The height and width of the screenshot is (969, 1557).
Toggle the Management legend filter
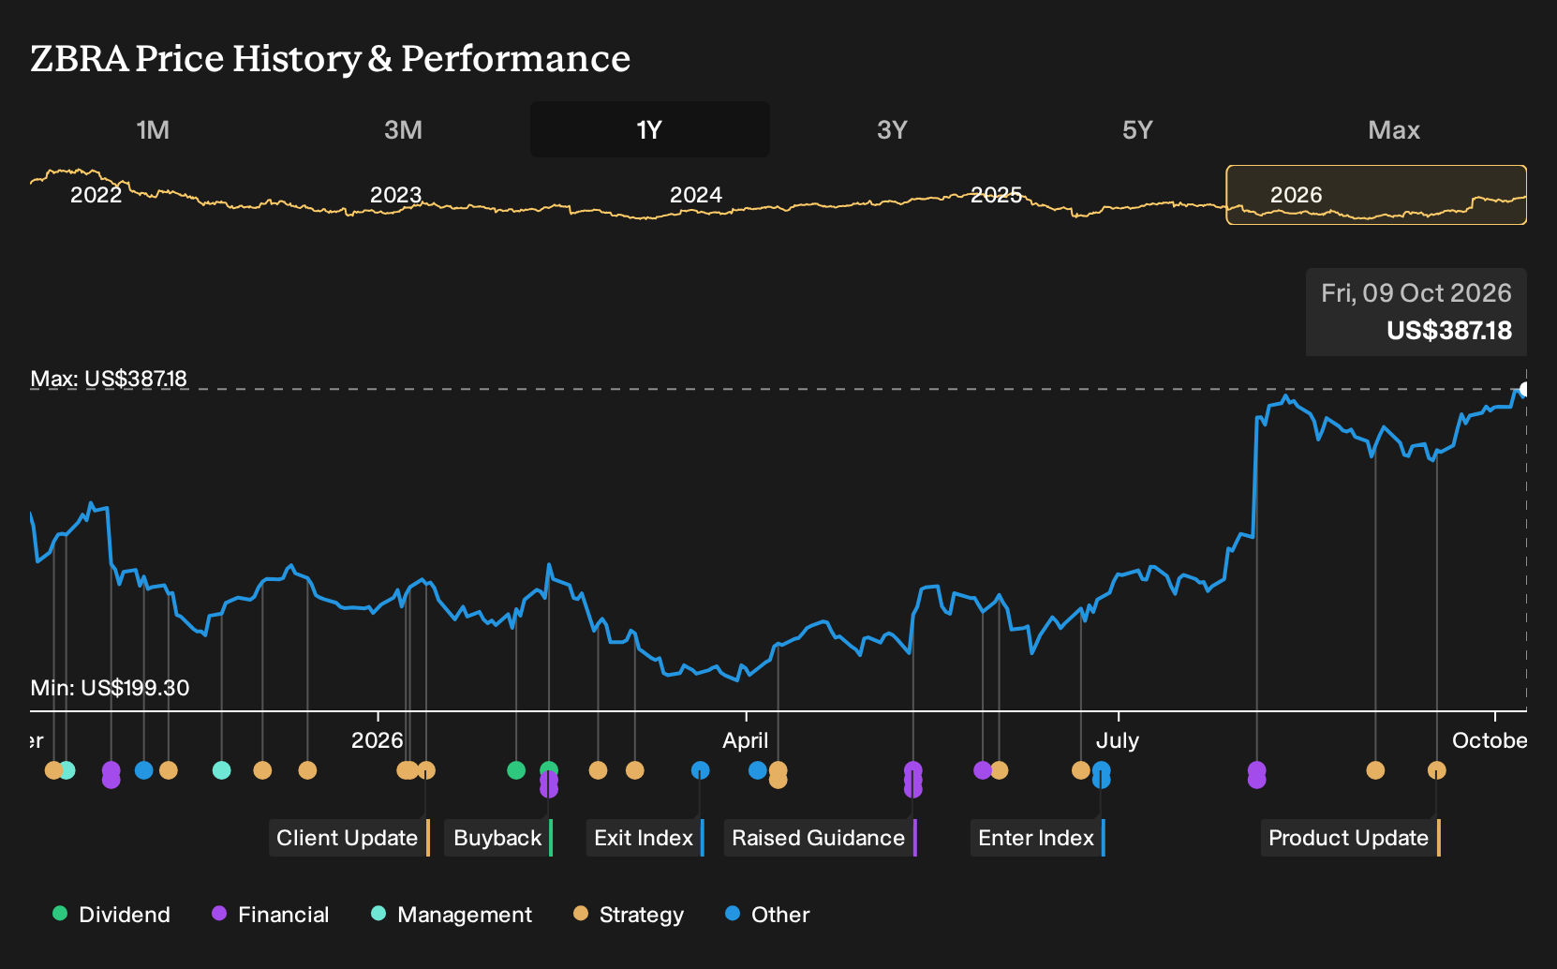point(452,915)
